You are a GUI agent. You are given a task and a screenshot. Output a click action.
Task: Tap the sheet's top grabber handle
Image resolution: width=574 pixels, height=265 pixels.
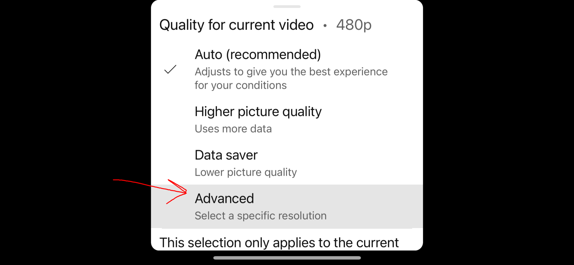(x=287, y=6)
